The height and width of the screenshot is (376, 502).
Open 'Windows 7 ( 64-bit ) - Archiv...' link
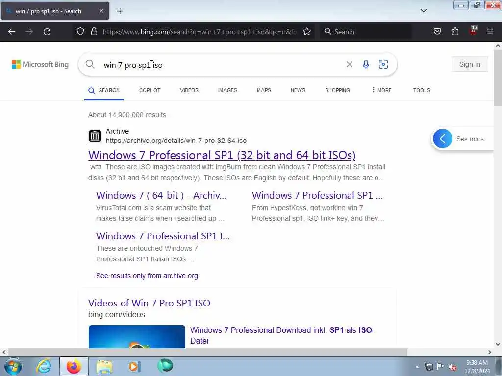coord(161,195)
